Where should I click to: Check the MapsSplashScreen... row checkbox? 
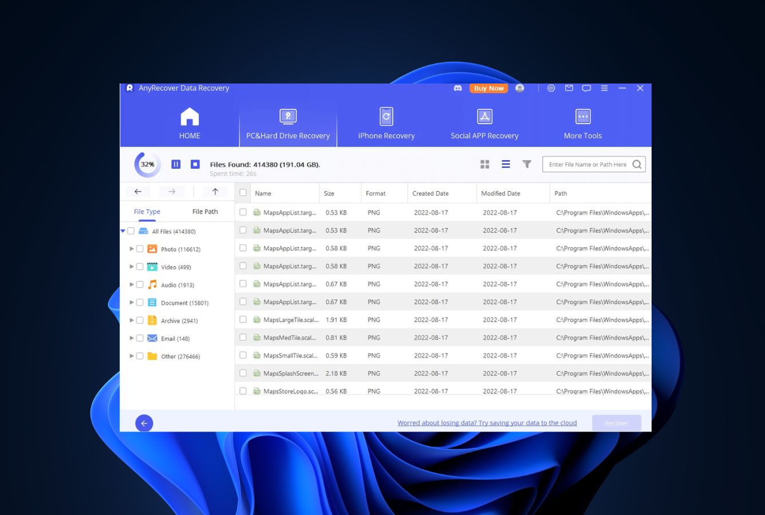coord(243,373)
